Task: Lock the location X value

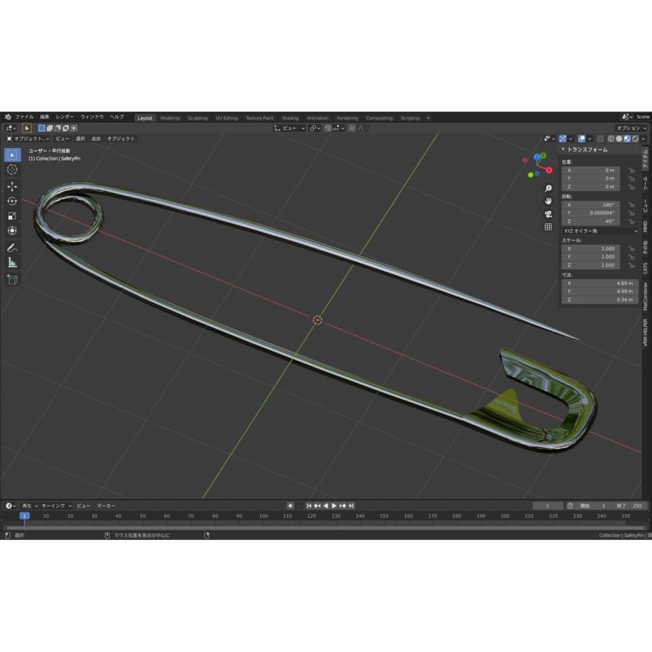Action: (x=631, y=171)
